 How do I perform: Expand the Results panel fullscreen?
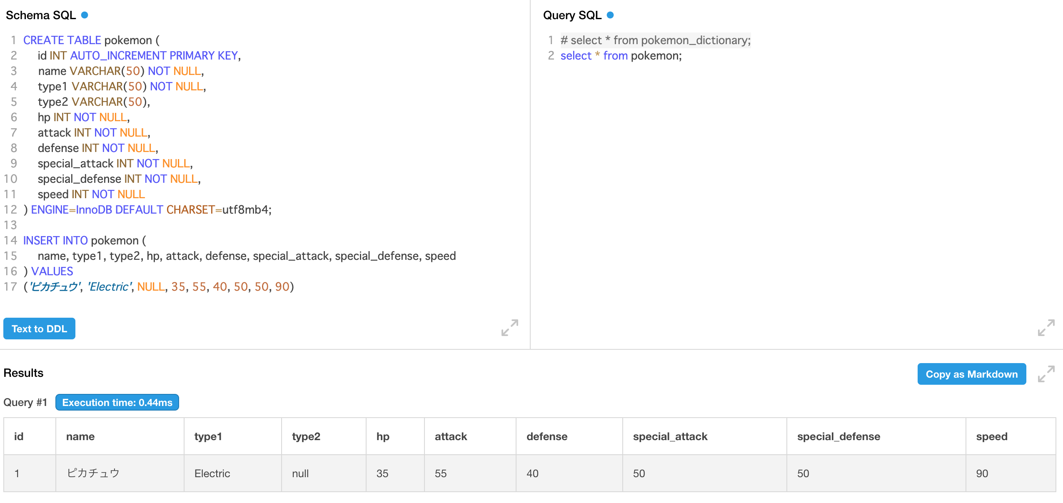[x=1046, y=374]
